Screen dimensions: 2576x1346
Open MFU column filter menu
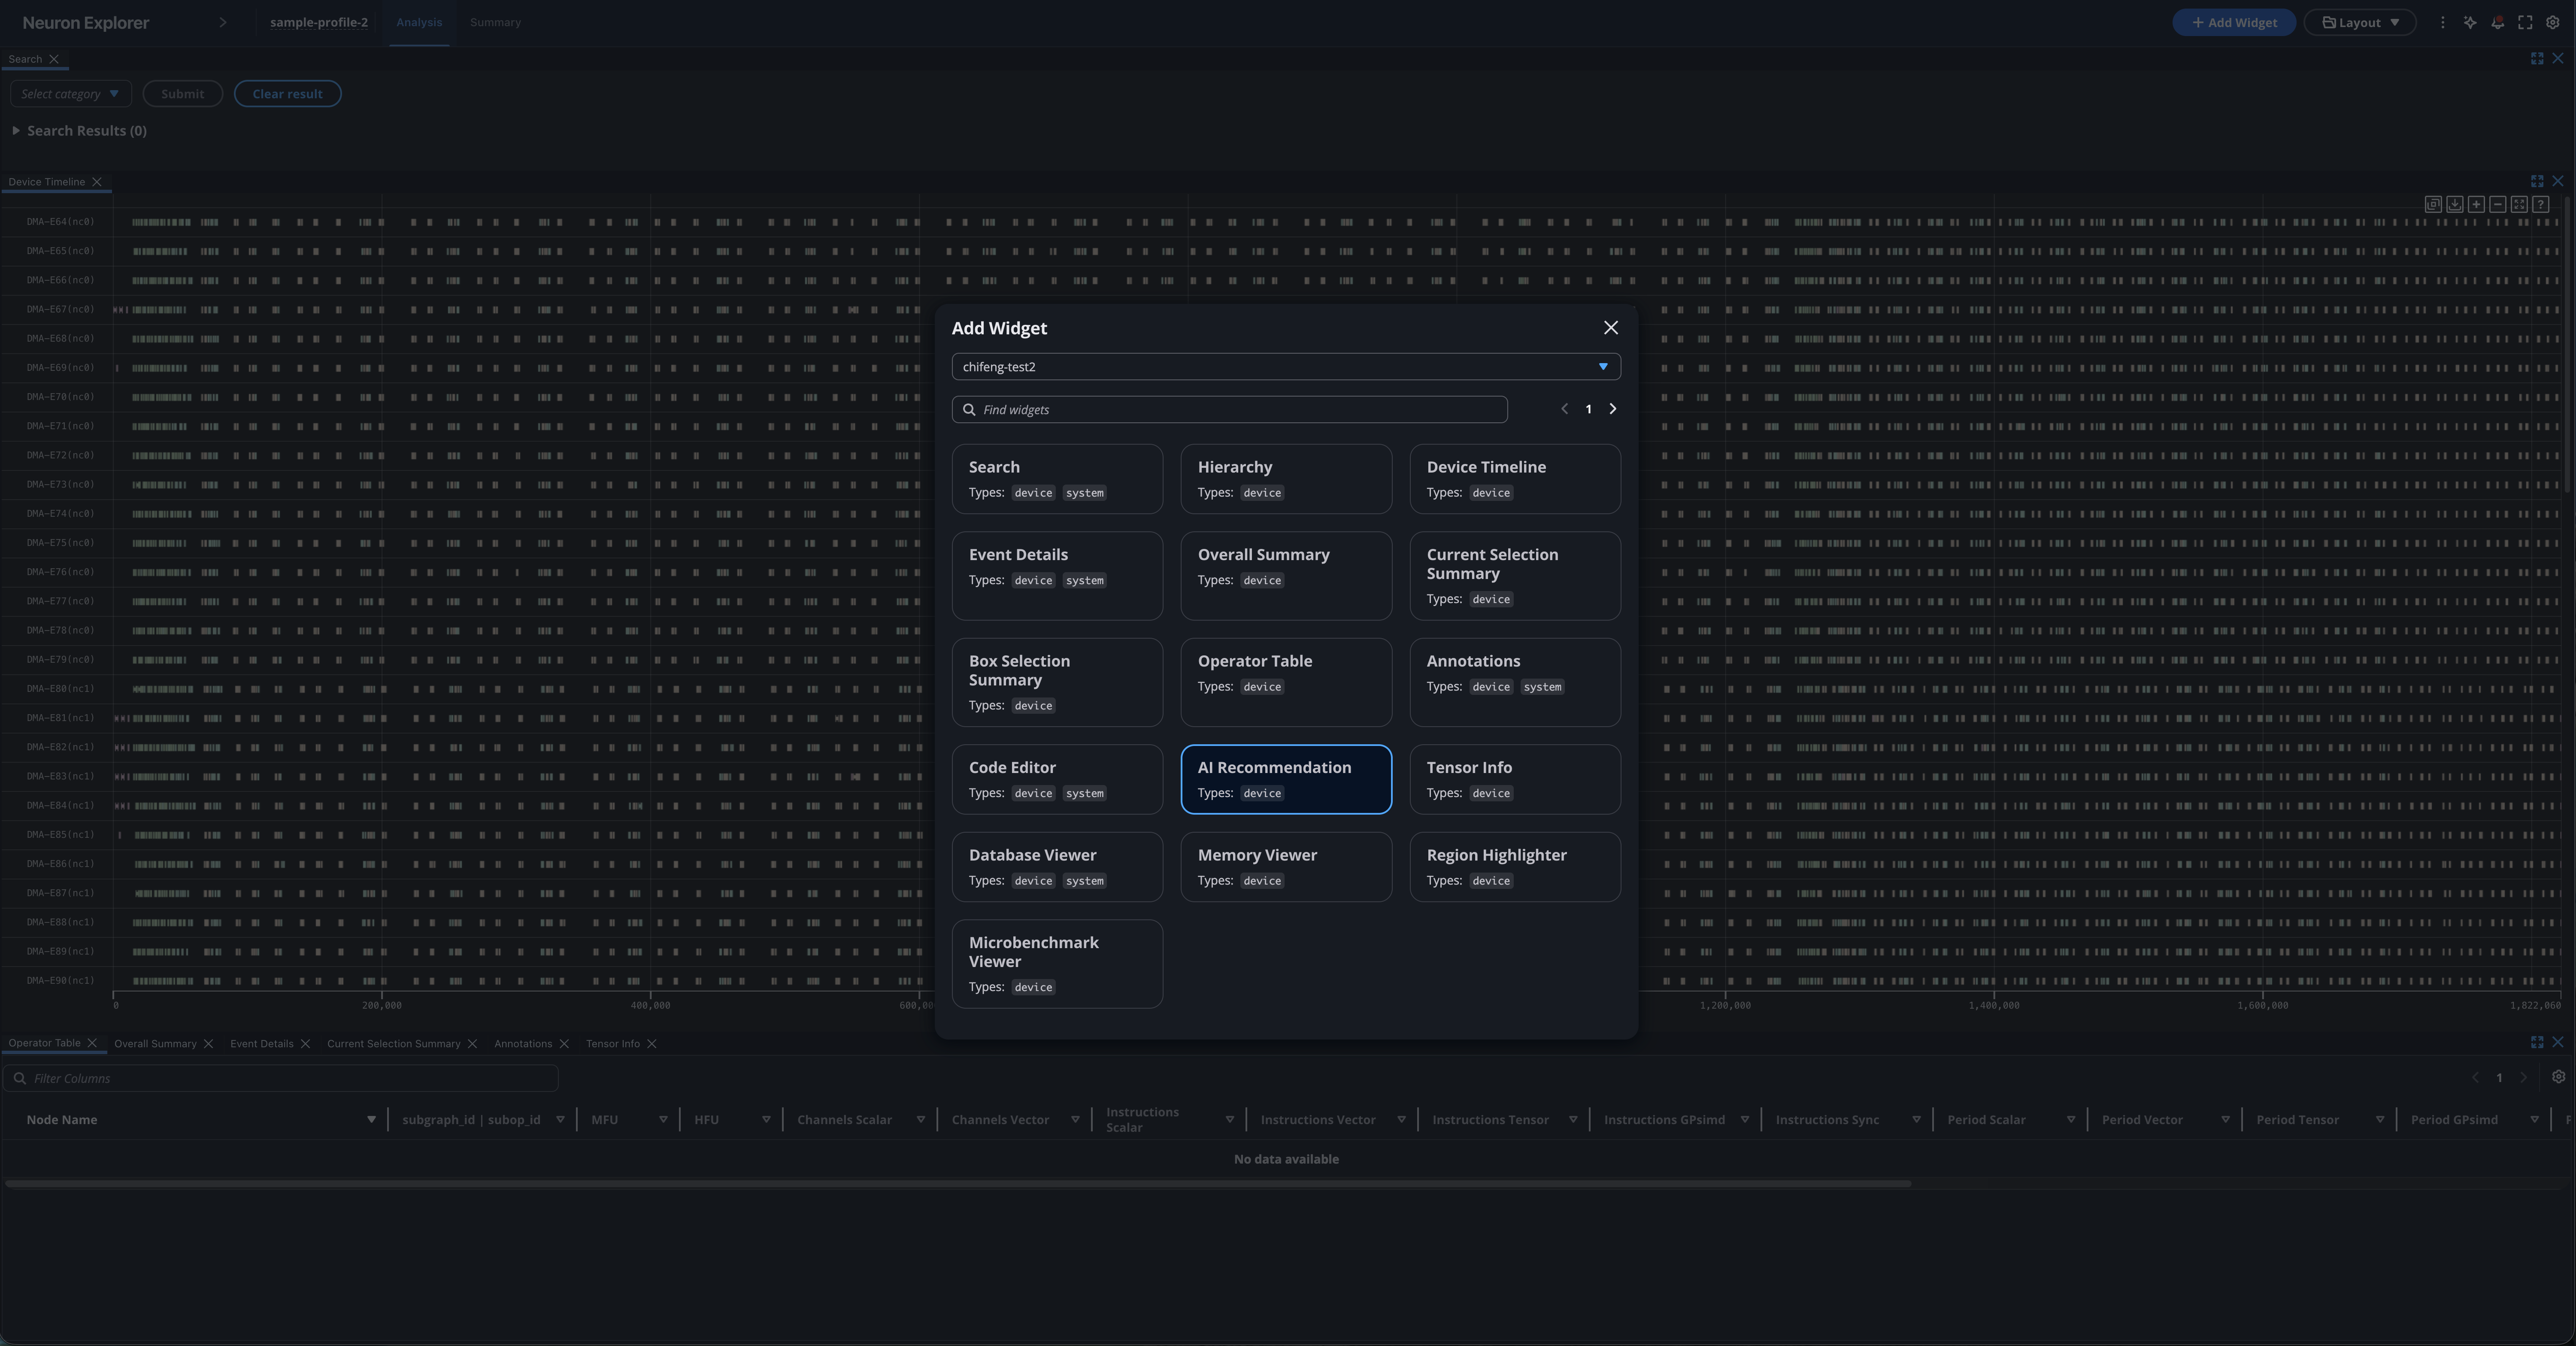663,1120
